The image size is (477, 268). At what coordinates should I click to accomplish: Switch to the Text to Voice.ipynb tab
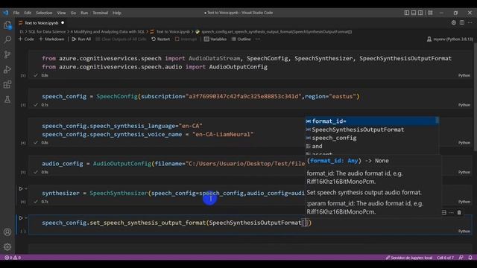click(41, 23)
